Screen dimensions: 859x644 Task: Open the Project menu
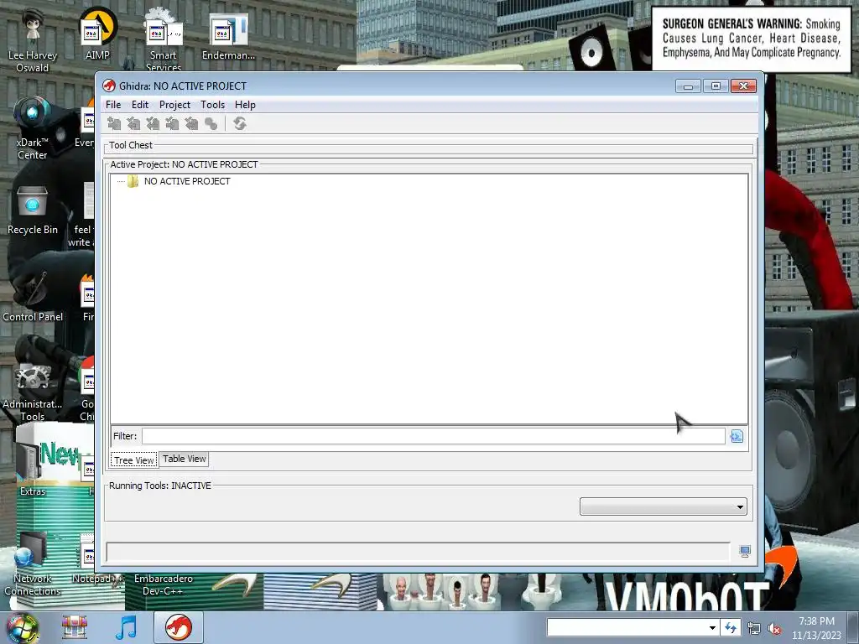point(174,105)
